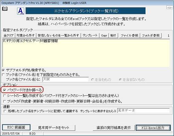Click the エクセルアテンダント(ブック一覧作成) title banner
The width and height of the screenshot is (174, 136).
coord(86,11)
